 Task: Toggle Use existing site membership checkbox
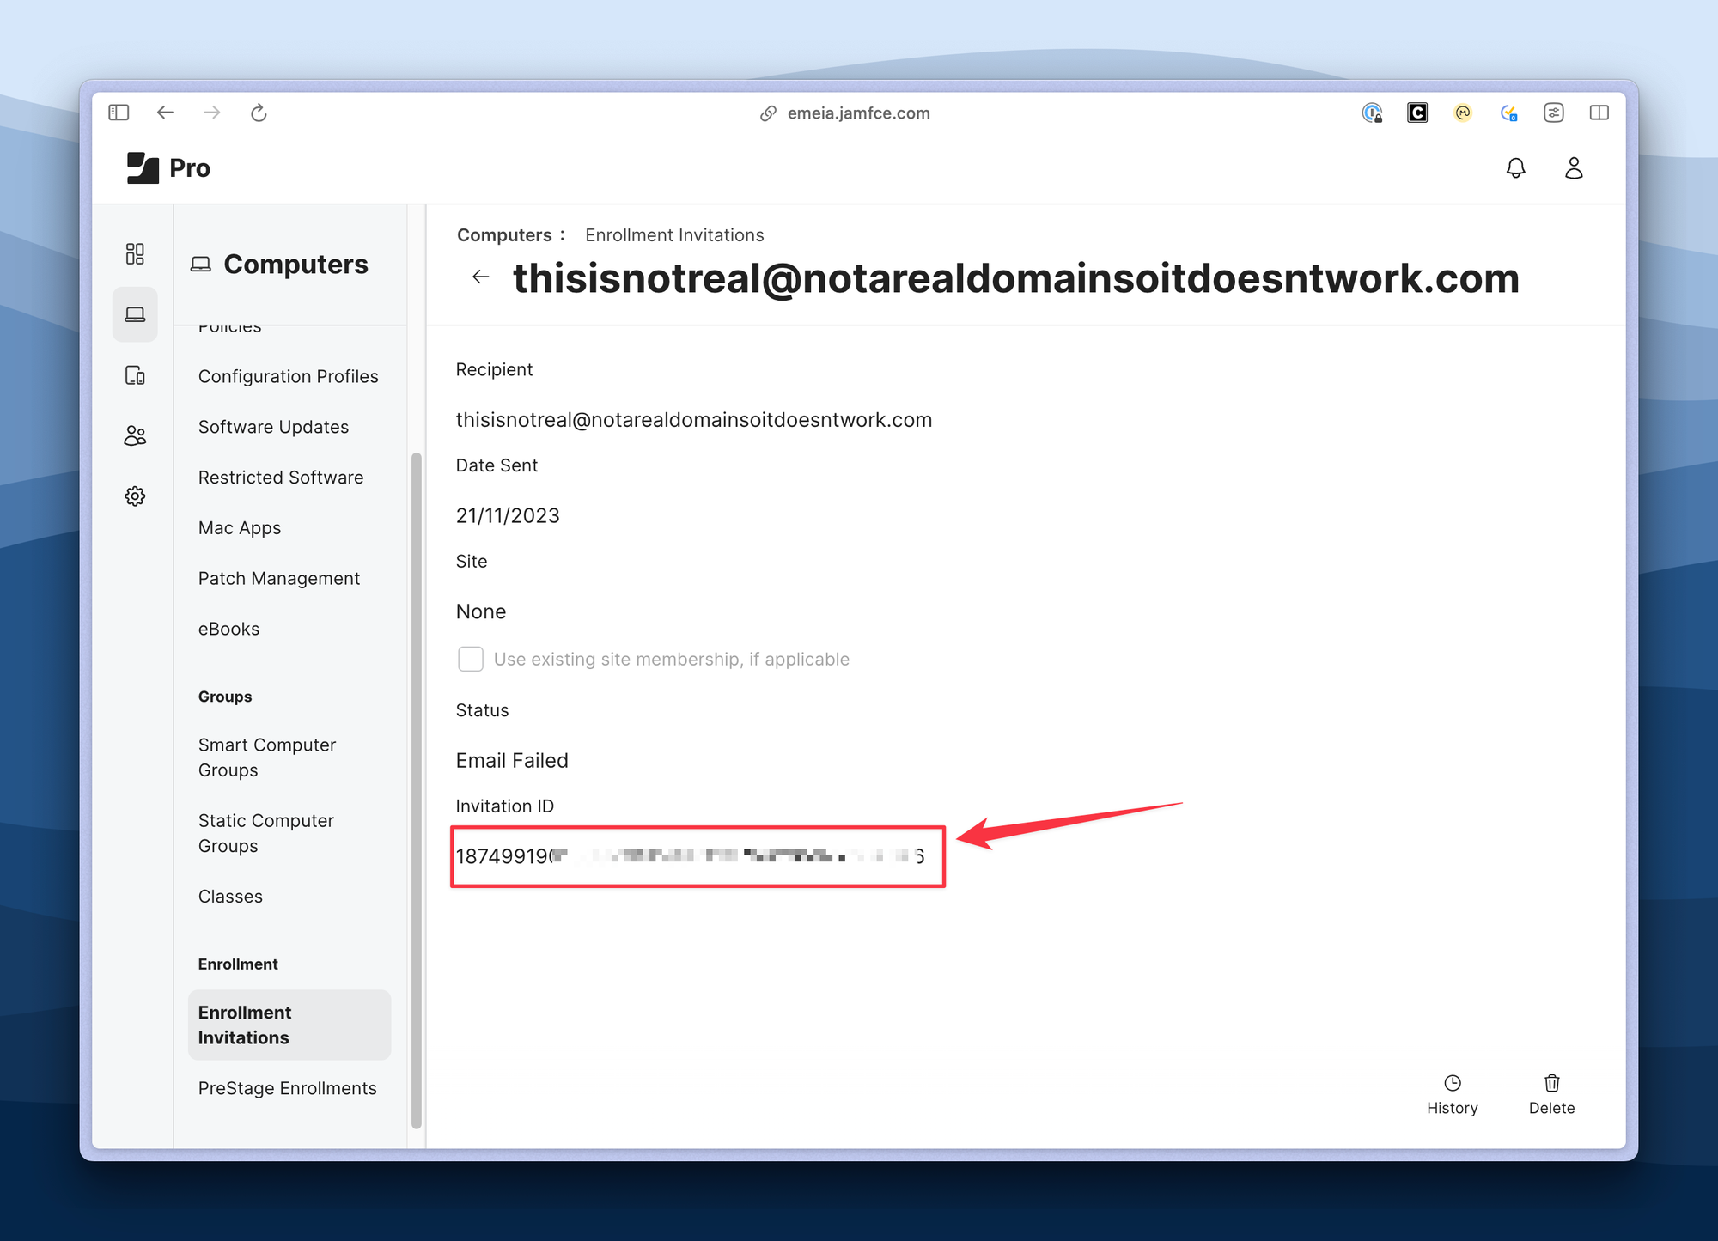click(x=471, y=659)
